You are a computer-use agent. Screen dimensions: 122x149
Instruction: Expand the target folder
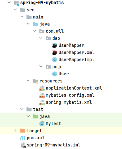(x=15, y=131)
